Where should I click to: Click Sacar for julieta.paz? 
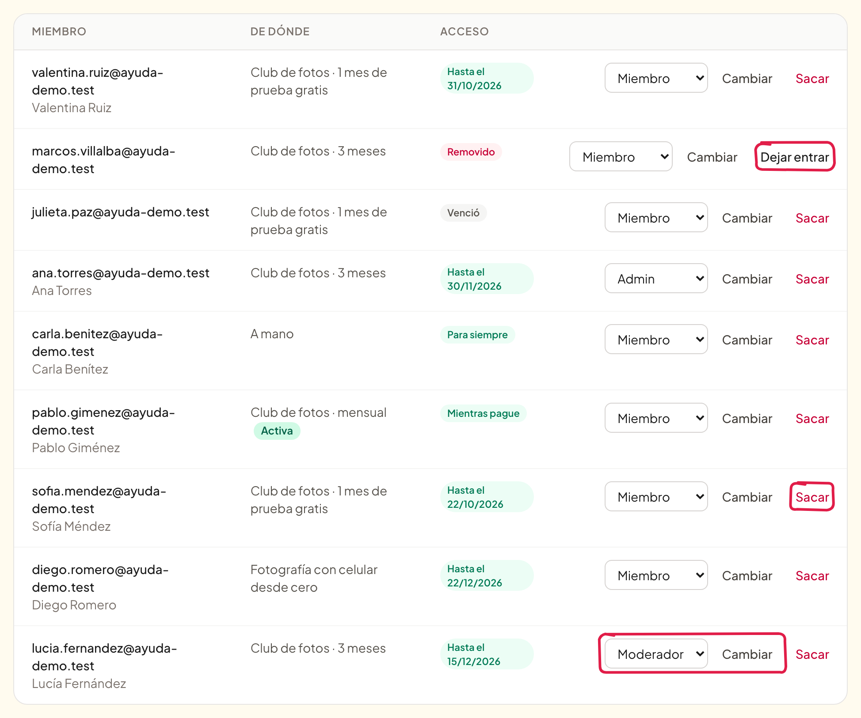pyautogui.click(x=812, y=218)
